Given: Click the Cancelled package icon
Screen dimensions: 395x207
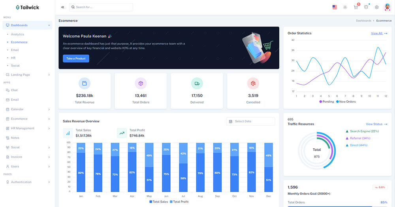Looking at the screenshot, I should pyautogui.click(x=253, y=83).
